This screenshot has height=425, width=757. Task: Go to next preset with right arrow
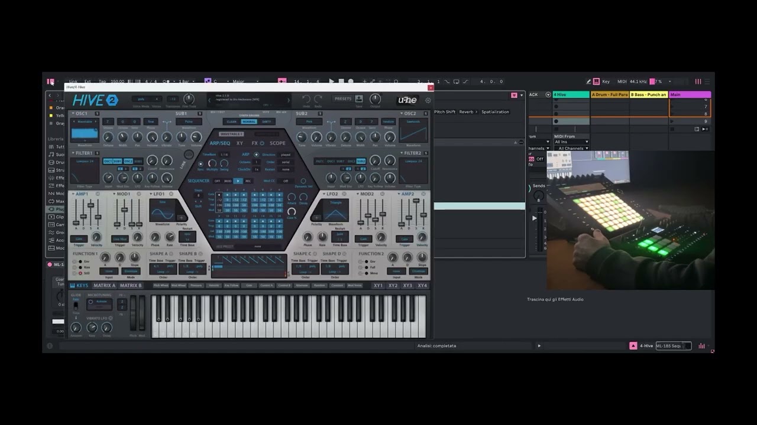[289, 100]
